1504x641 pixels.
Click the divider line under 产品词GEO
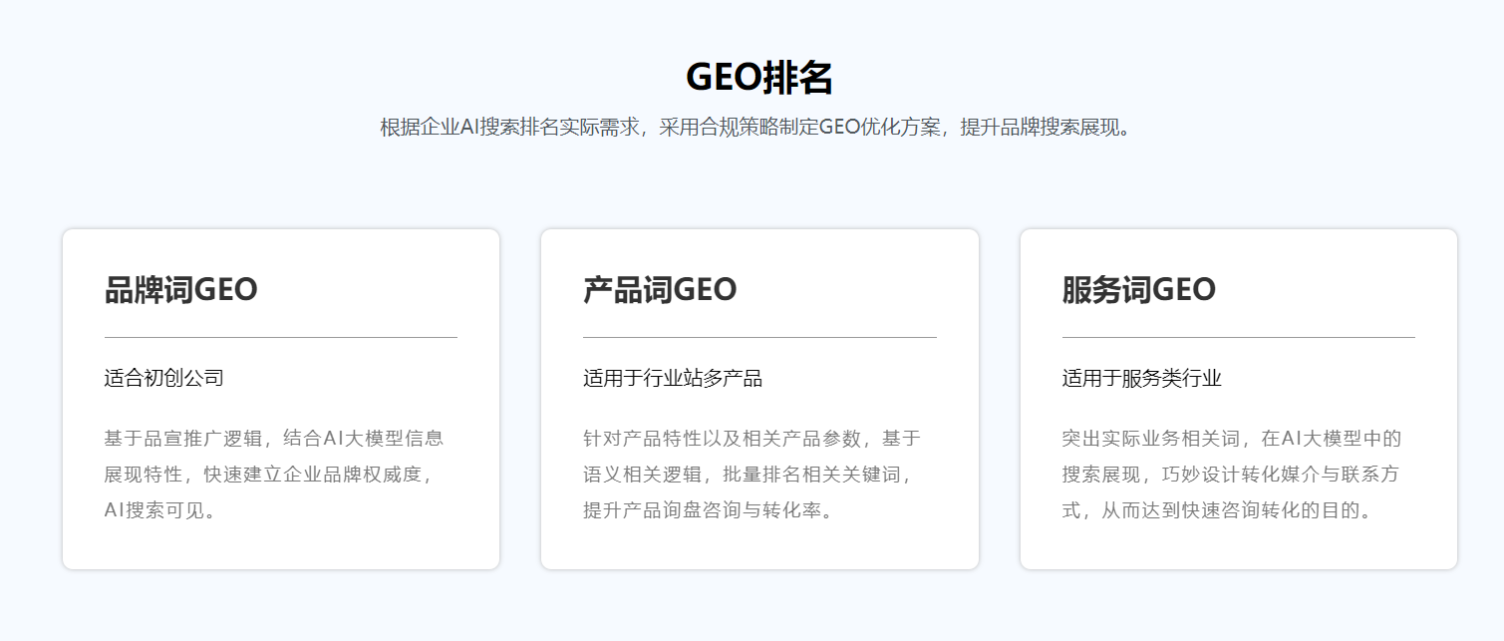[759, 338]
